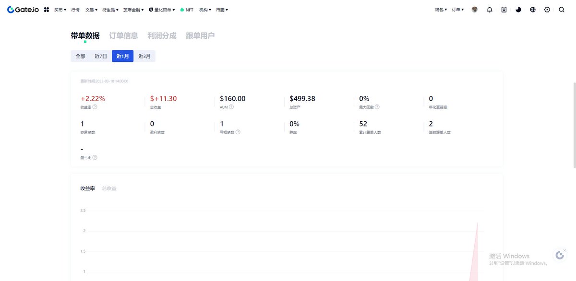Switch to the 利润分成 tab

pos(162,35)
